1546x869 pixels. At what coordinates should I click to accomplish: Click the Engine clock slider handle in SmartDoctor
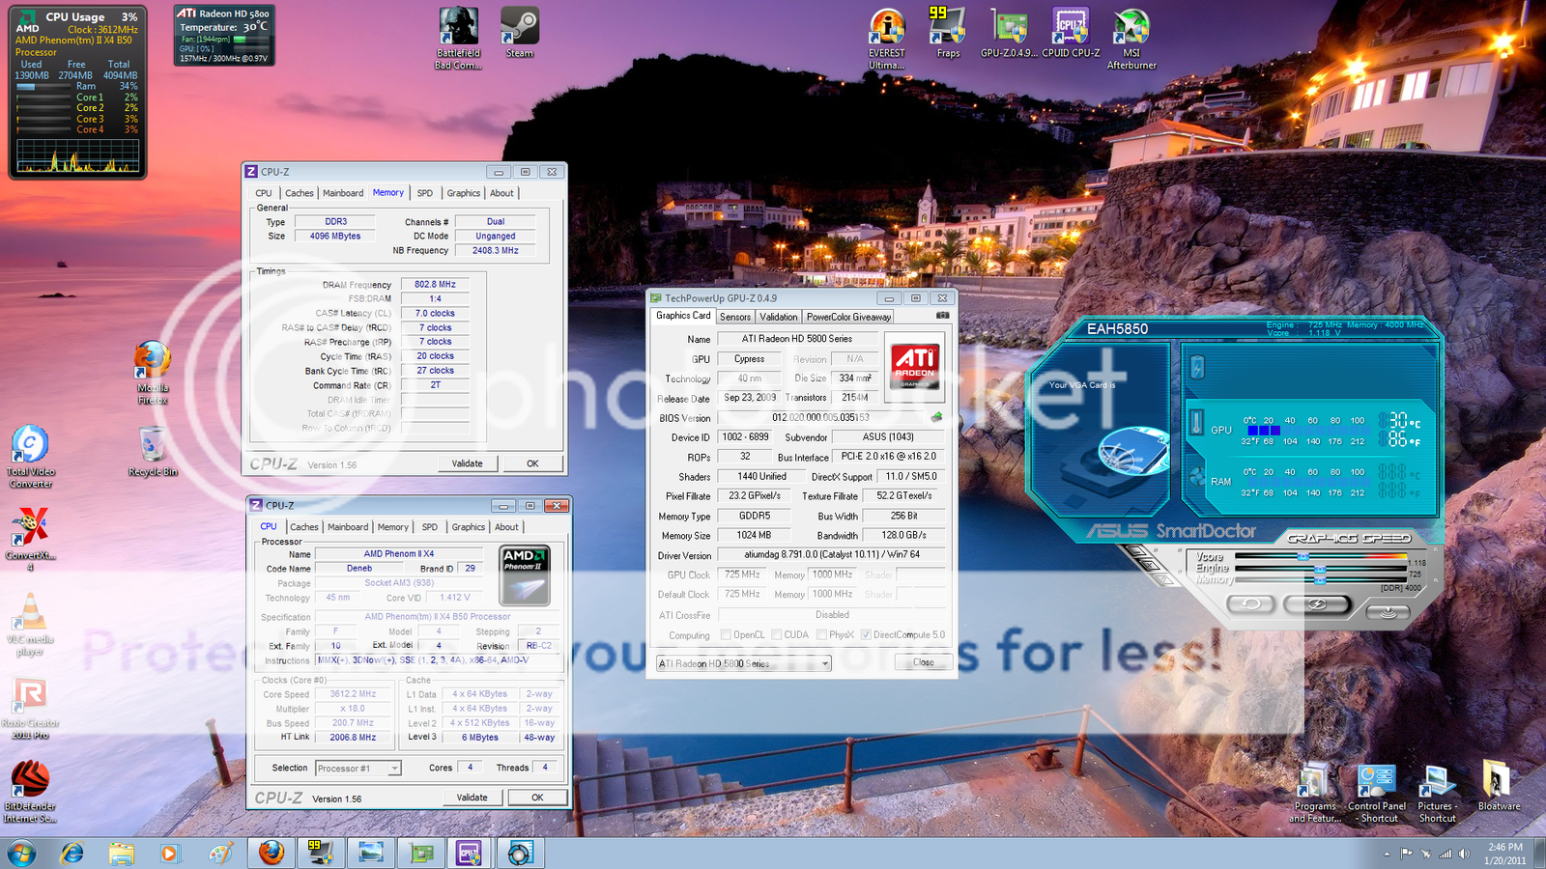1320,570
